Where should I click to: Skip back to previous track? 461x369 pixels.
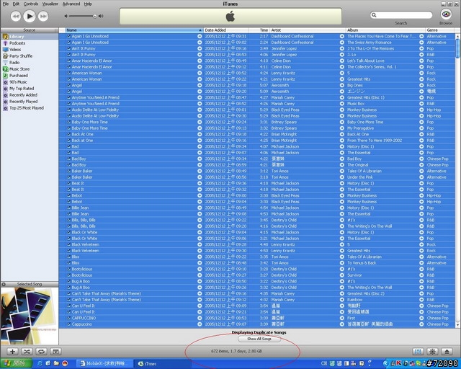tap(16, 16)
